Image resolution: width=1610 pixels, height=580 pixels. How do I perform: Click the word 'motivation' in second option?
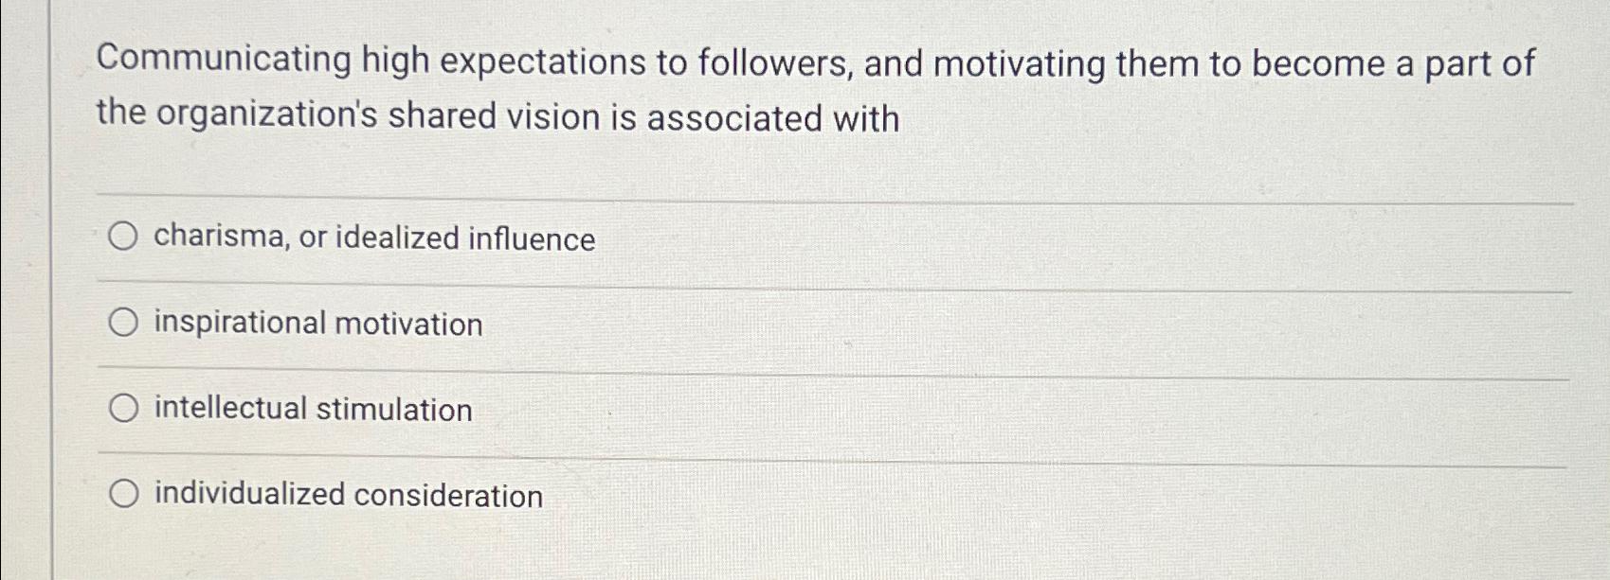408,325
